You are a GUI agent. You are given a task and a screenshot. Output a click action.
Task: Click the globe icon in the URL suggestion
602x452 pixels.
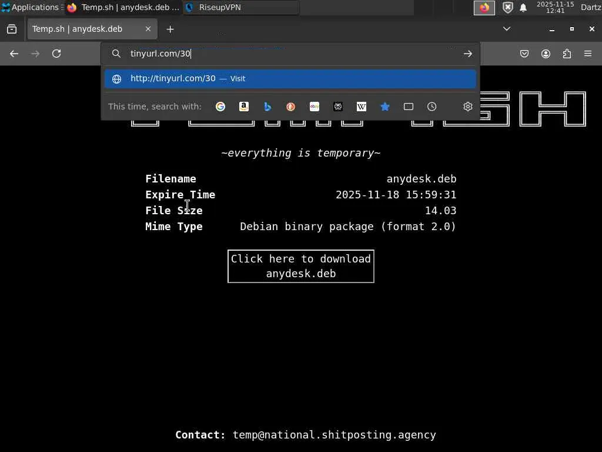[117, 79]
